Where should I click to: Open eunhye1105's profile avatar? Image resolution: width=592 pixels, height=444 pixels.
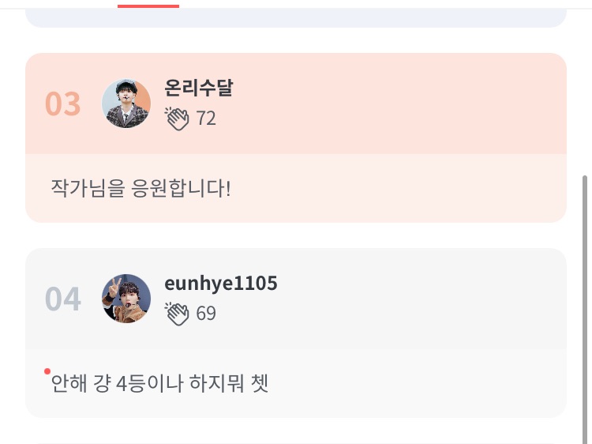126,299
